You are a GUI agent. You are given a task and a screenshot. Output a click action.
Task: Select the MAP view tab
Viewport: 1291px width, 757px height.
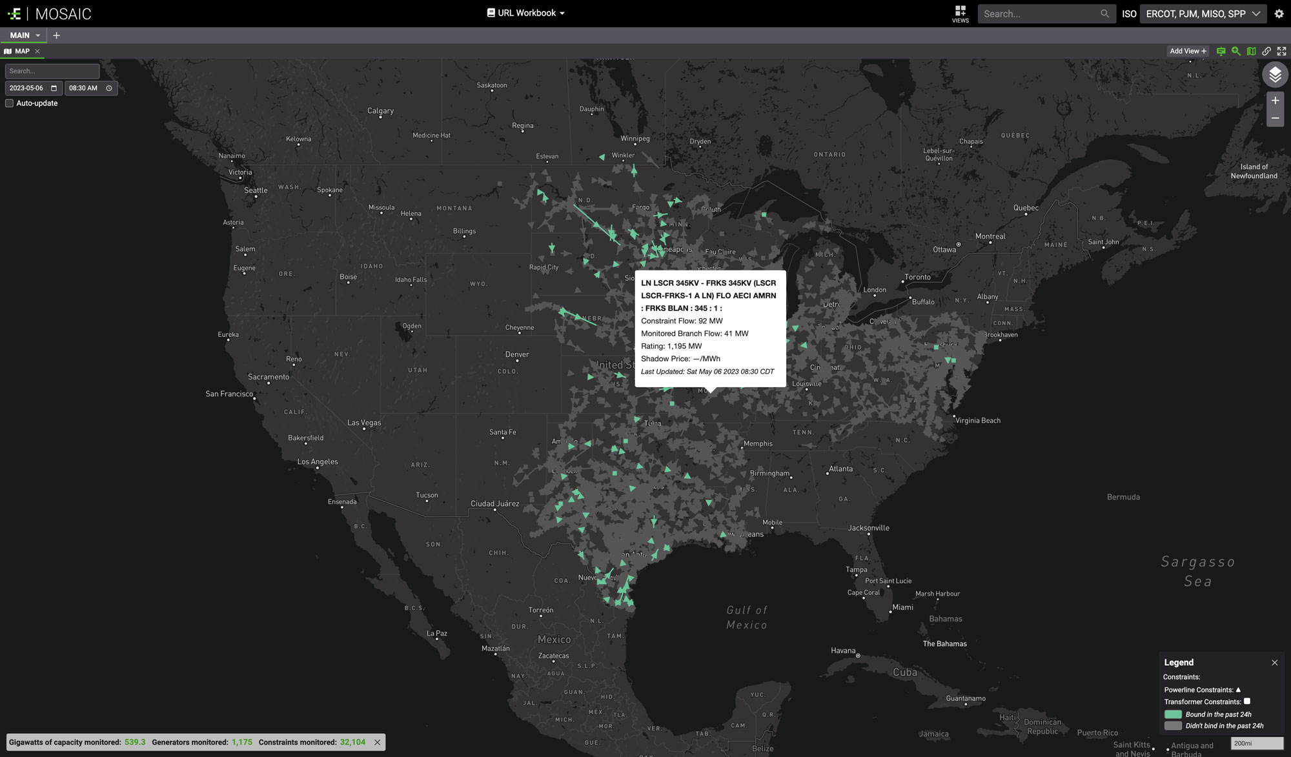point(22,51)
